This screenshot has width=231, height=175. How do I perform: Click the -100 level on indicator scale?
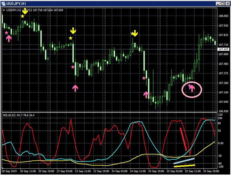tap(220, 167)
